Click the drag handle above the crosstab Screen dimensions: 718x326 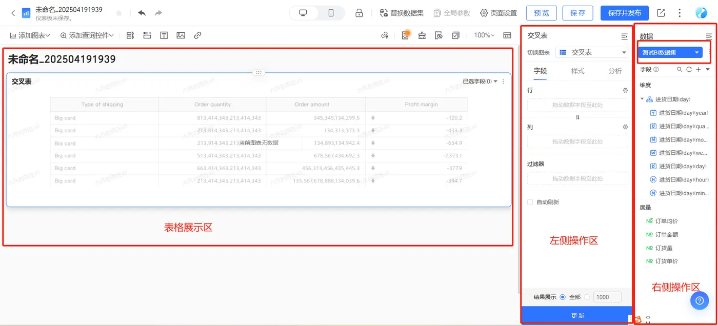coord(258,73)
